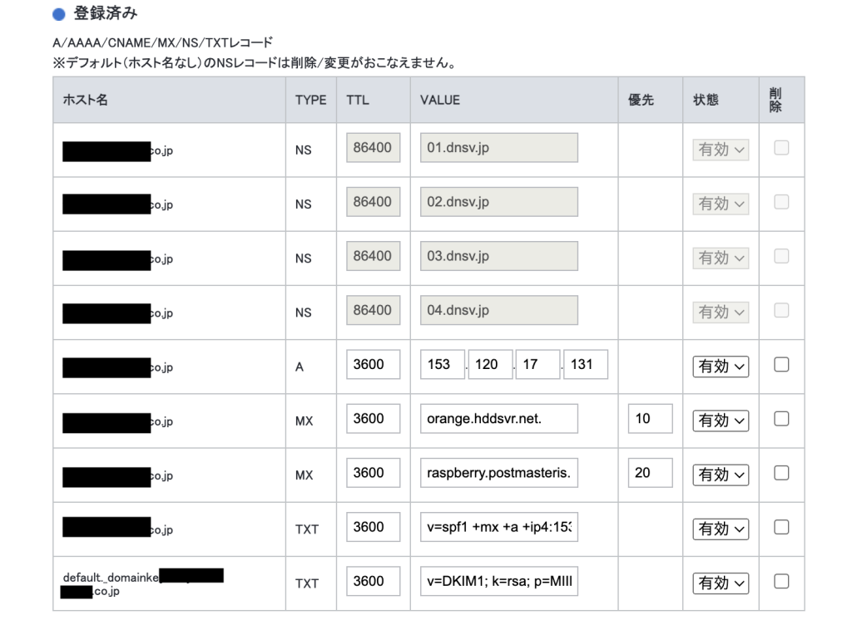This screenshot has width=852, height=625.
Task: Select the IP octet field containing 120
Action: tap(490, 365)
